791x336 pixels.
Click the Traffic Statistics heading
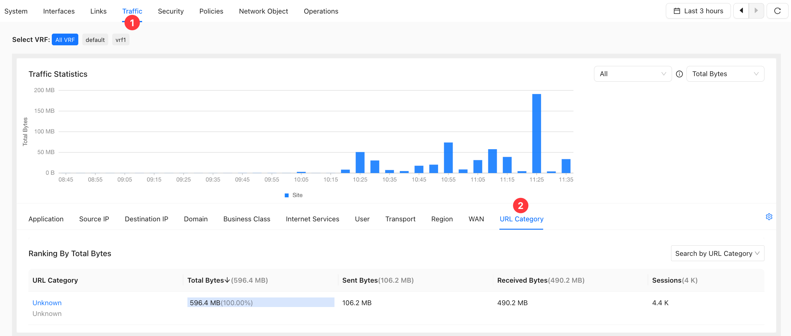click(58, 74)
